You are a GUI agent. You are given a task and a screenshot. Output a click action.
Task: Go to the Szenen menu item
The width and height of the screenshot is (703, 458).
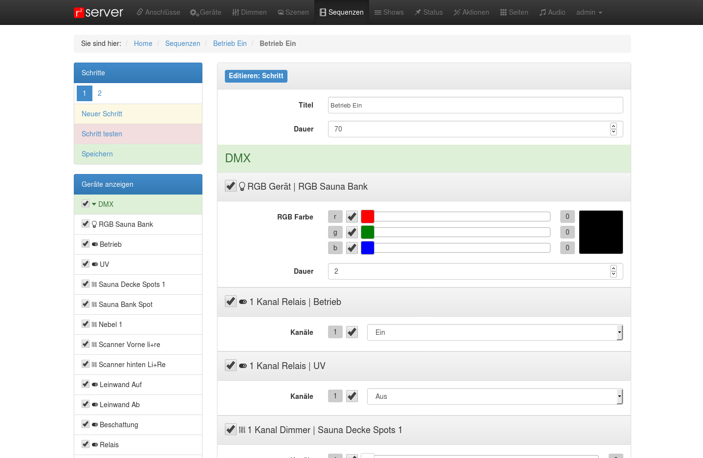tap(293, 12)
